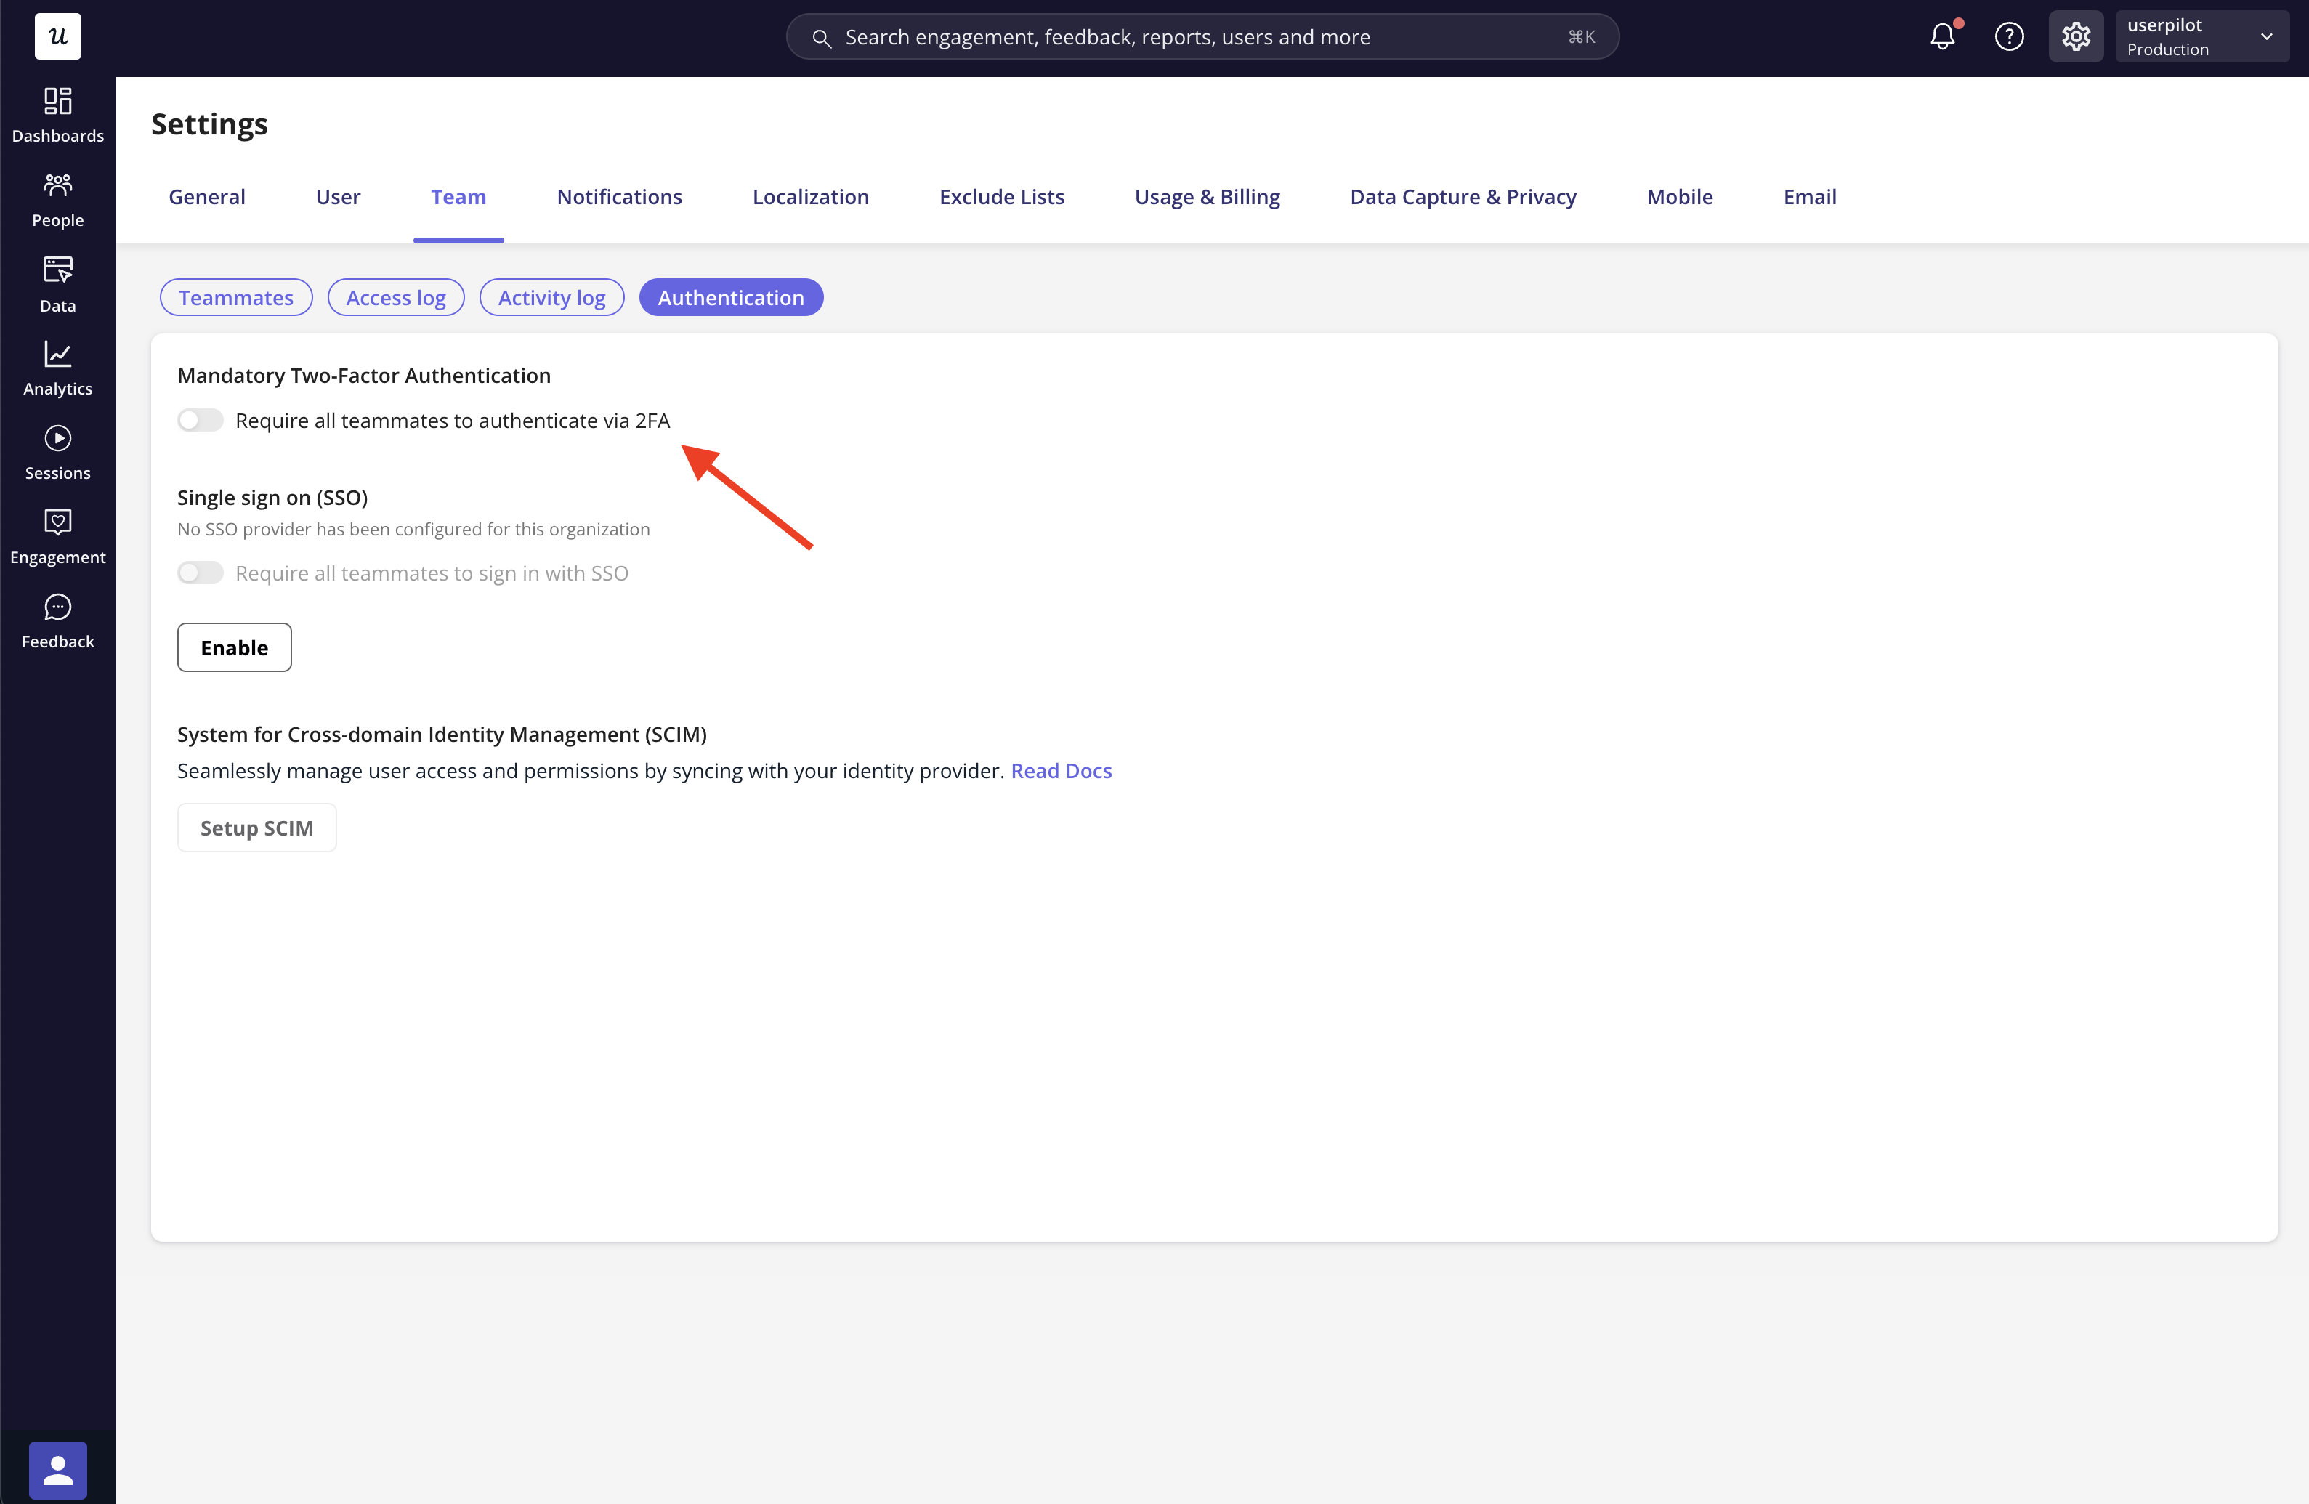Image resolution: width=2309 pixels, height=1504 pixels.
Task: Switch to the Usage & Billing tab
Action: click(1207, 197)
